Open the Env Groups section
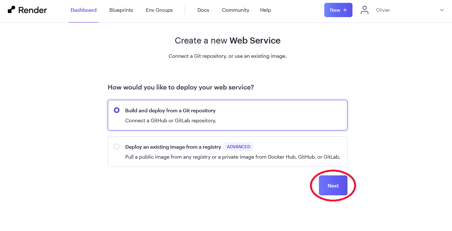The image size is (452, 231). click(159, 10)
